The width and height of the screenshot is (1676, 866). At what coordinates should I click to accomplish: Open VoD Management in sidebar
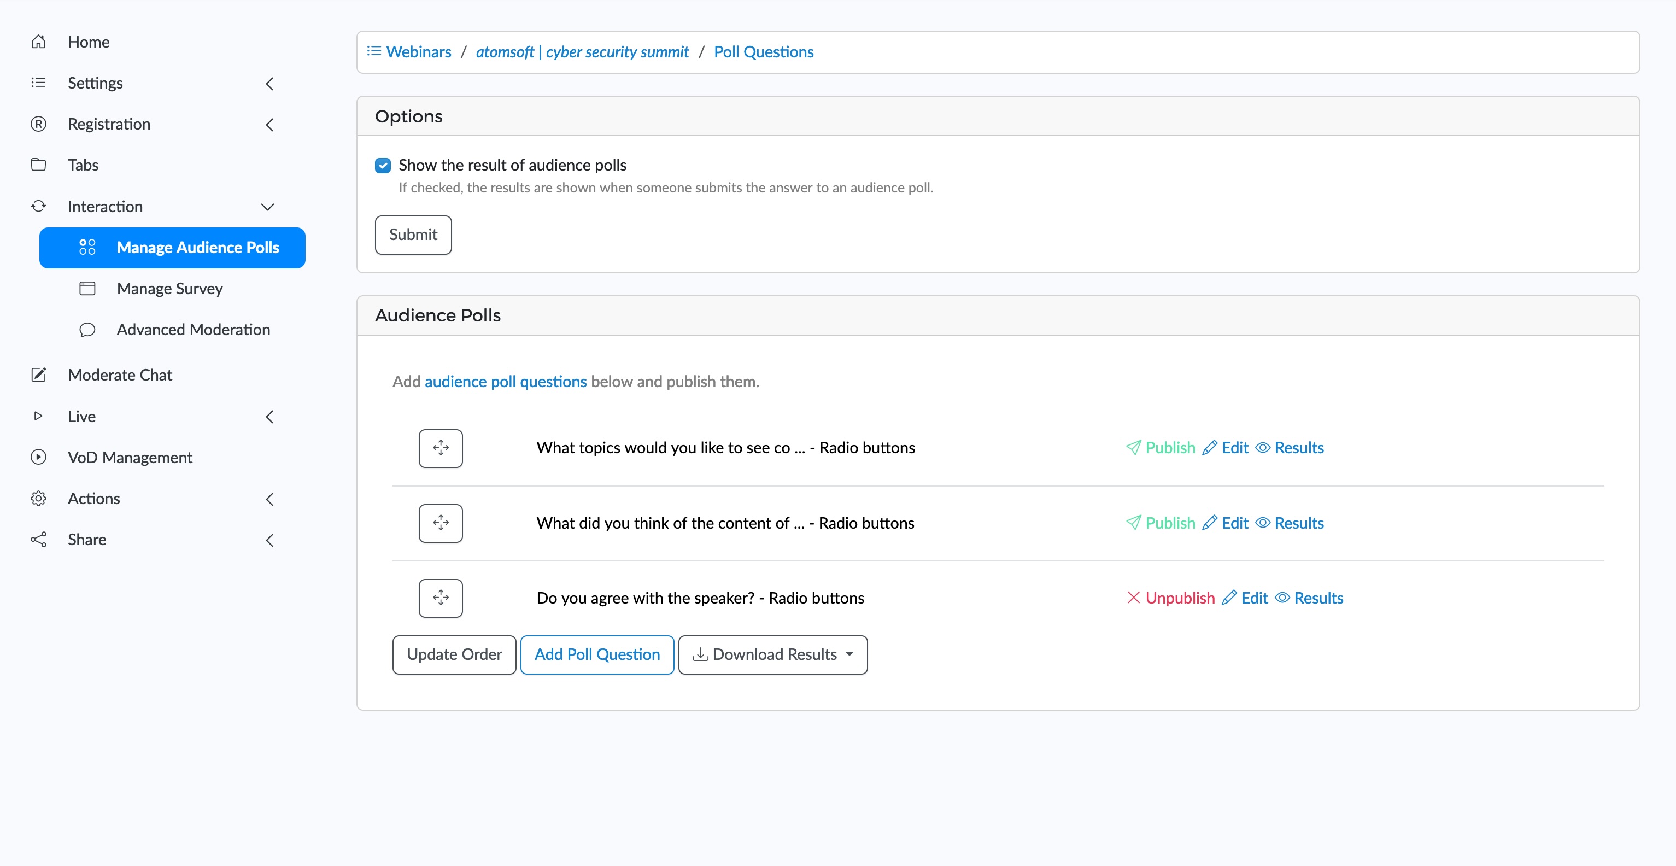(130, 458)
